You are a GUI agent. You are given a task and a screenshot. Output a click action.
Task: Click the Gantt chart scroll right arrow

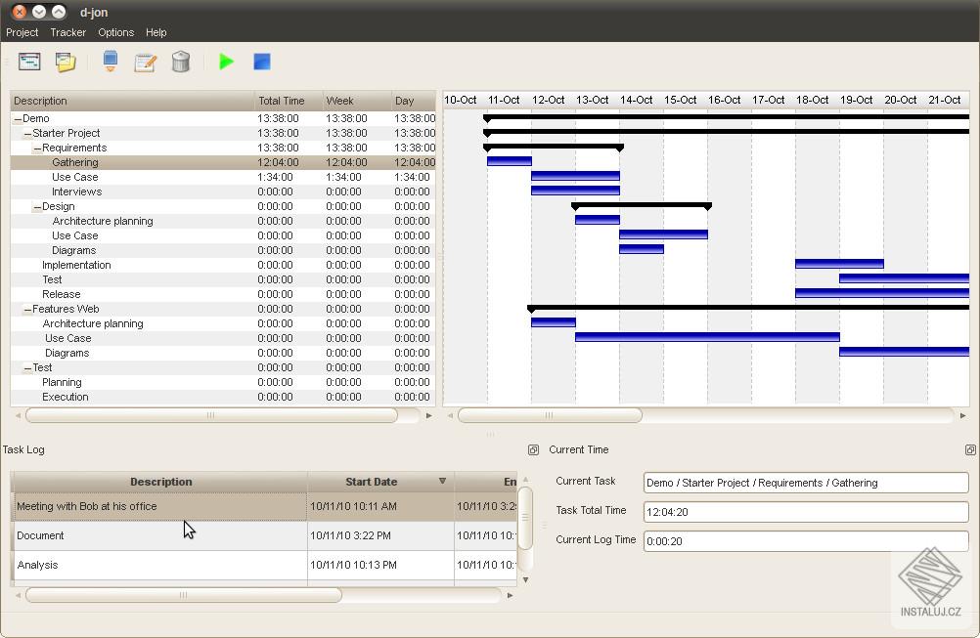pos(962,415)
